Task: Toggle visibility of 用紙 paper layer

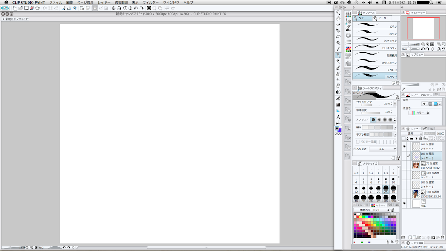Action: tap(404, 203)
